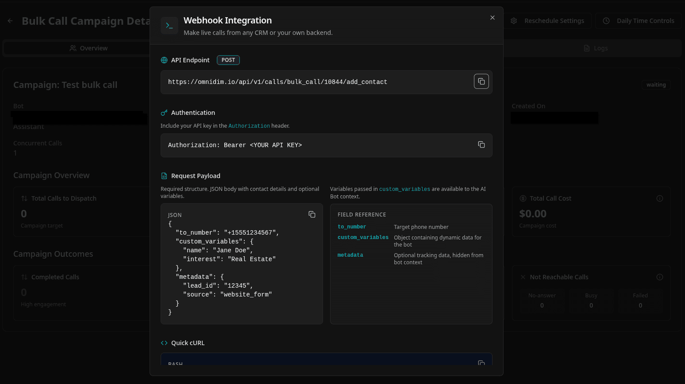Copy the Authorization header snippet

481,144
